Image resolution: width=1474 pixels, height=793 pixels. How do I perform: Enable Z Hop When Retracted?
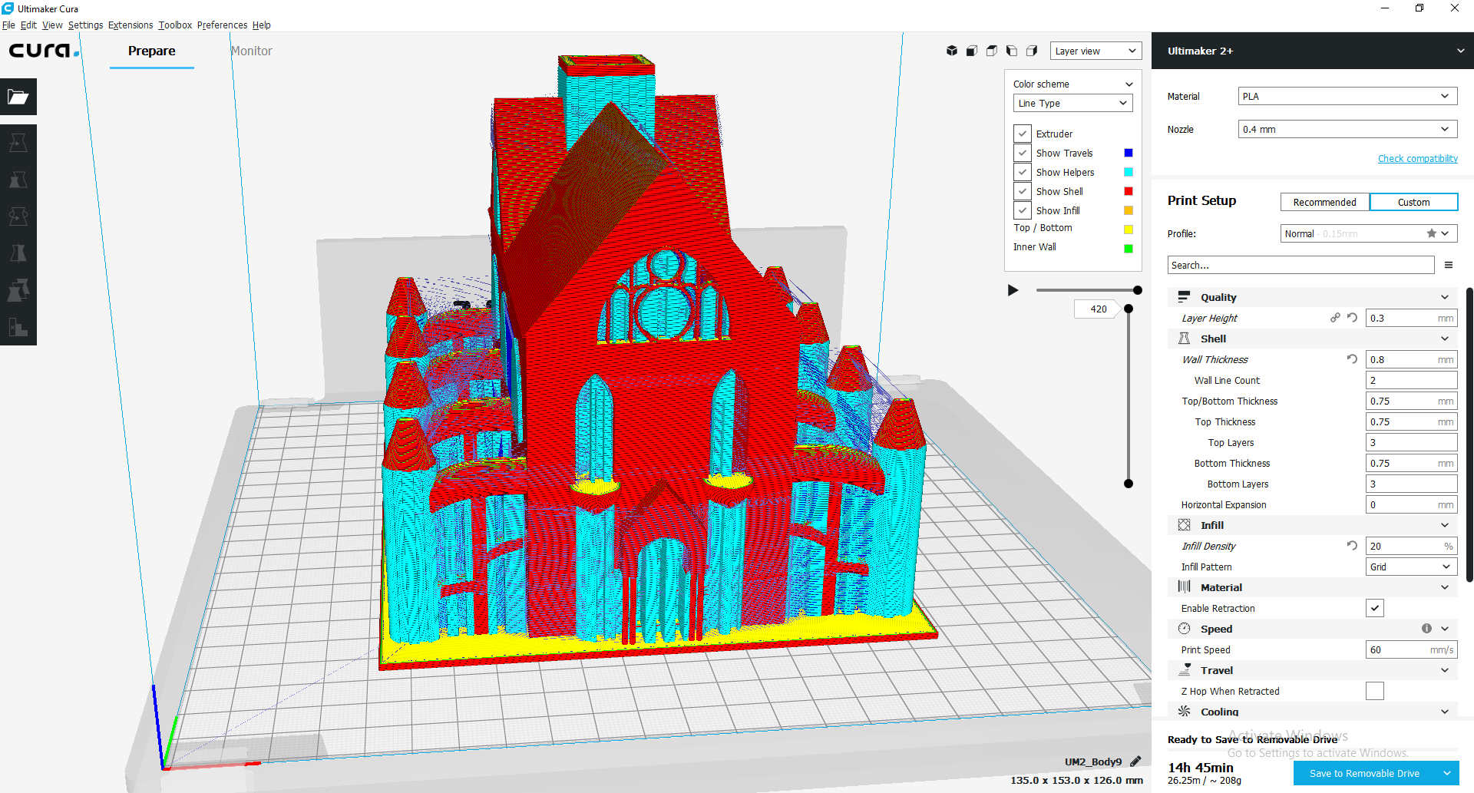click(1374, 692)
